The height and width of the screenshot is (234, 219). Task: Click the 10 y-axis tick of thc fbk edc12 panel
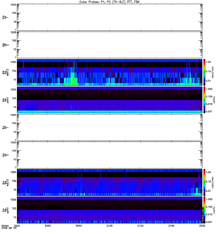click(15, 190)
